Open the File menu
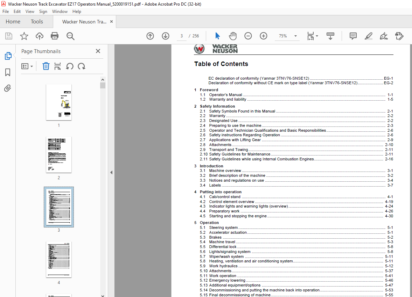This screenshot has width=412, height=297. [x=6, y=12]
